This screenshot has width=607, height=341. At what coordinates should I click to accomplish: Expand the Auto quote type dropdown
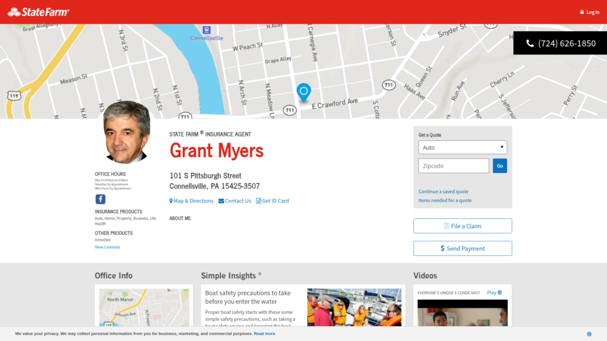coord(462,147)
